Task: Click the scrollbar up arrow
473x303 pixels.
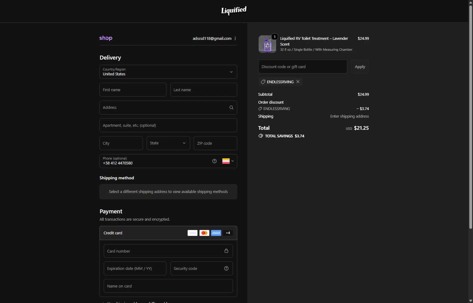Action: click(x=471, y=2)
